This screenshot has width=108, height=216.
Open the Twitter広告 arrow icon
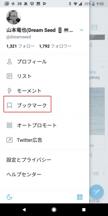[10, 140]
